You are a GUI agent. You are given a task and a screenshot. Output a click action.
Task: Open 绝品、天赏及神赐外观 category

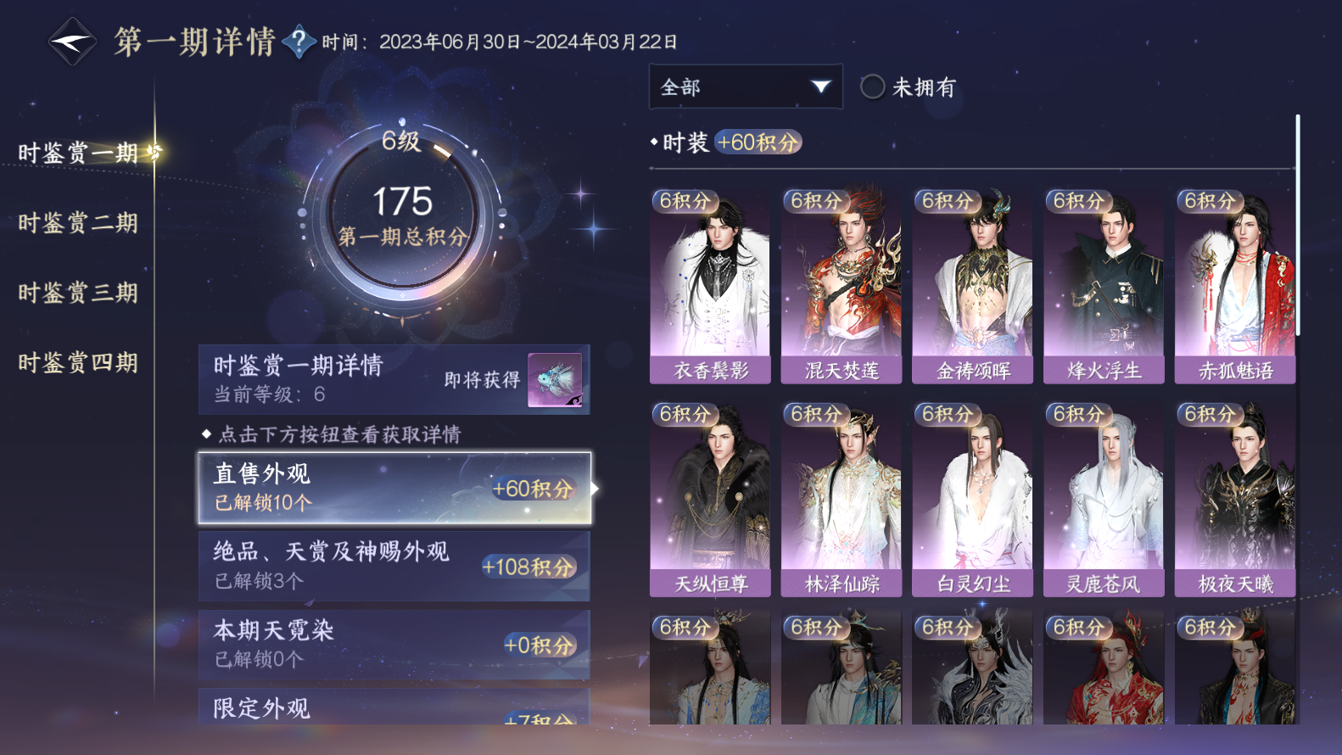pos(394,566)
